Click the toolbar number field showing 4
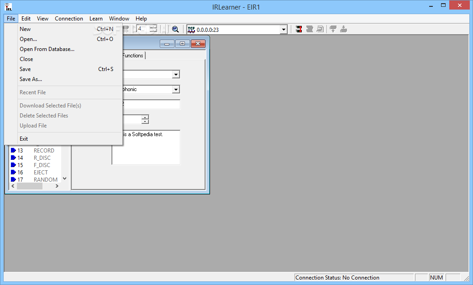473x285 pixels. point(143,29)
